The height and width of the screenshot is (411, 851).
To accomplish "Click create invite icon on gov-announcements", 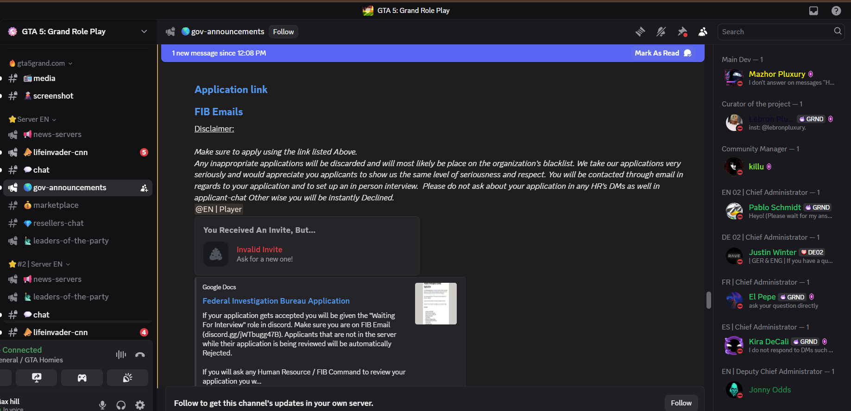I will click(144, 188).
